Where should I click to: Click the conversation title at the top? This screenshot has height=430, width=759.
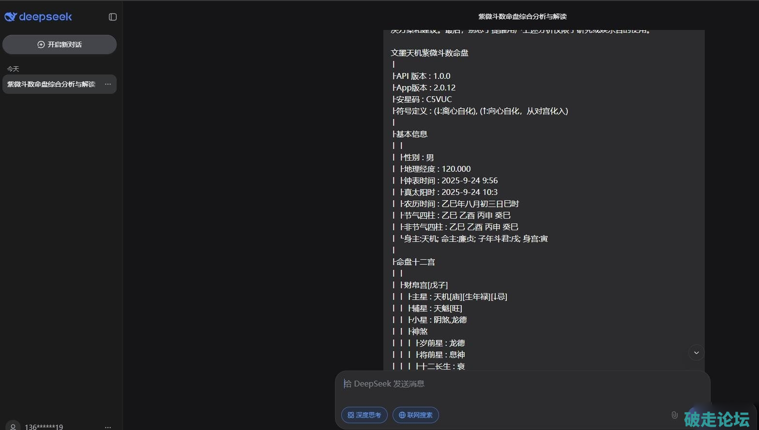pyautogui.click(x=522, y=16)
